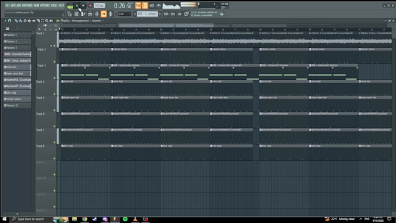Viewport: 396px width, 223px height.
Task: Toggle the metronome button
Action: point(138,5)
